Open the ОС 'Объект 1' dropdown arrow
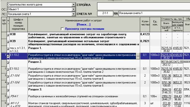This screenshot has width=190, height=107. point(73,9)
